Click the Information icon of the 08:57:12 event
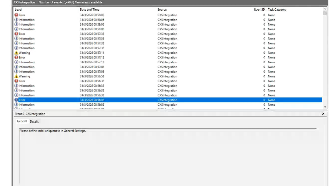The image size is (329, 186). (x=16, y=62)
